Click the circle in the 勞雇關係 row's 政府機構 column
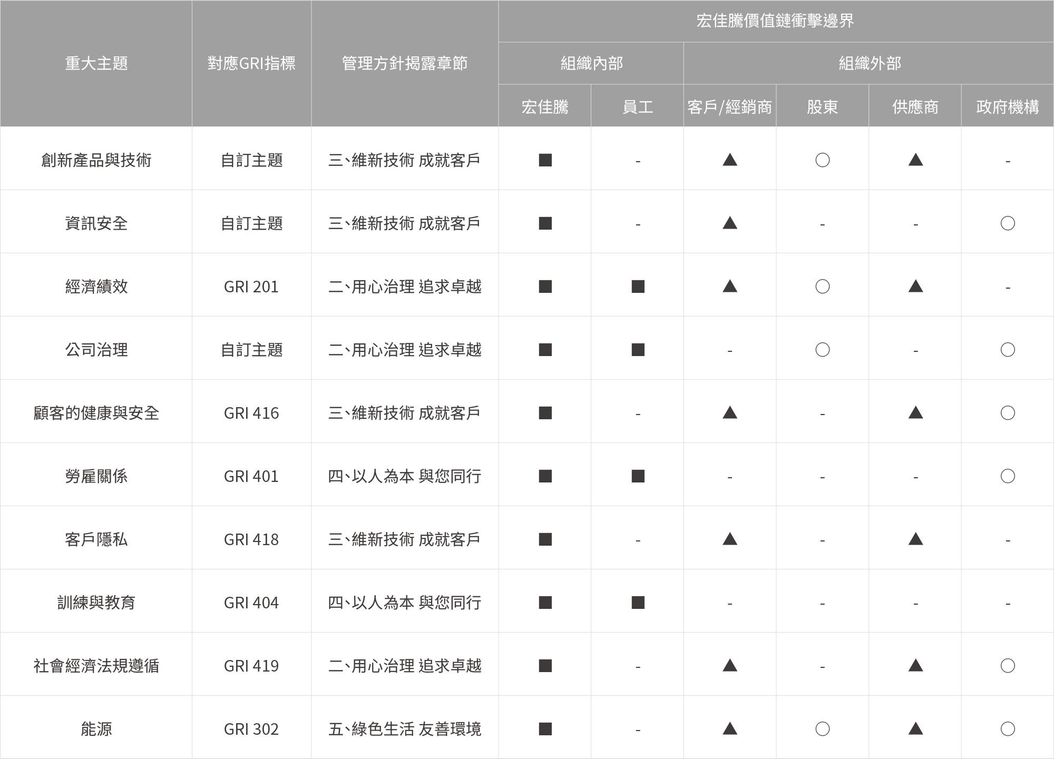The height and width of the screenshot is (759, 1054). [x=1008, y=476]
